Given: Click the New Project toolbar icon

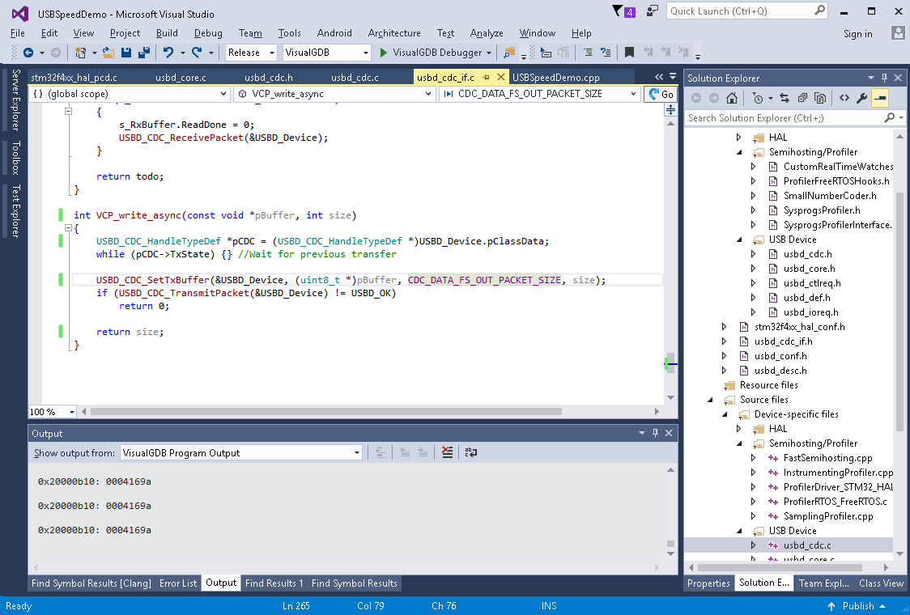Looking at the screenshot, I should 81,53.
